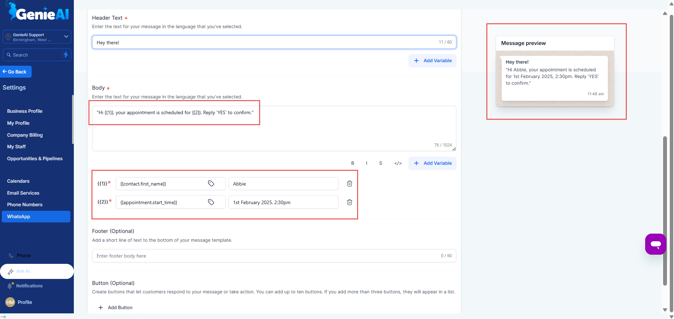Click the Add Button option under Button (Optional)

pos(115,307)
